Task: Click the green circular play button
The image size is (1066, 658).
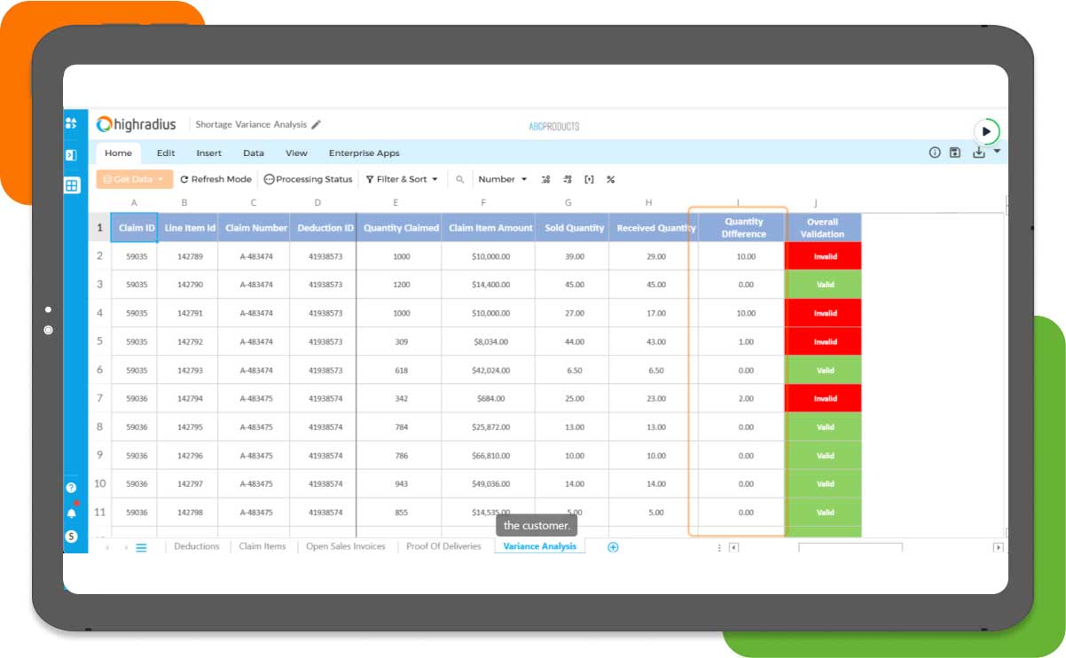Action: tap(987, 130)
